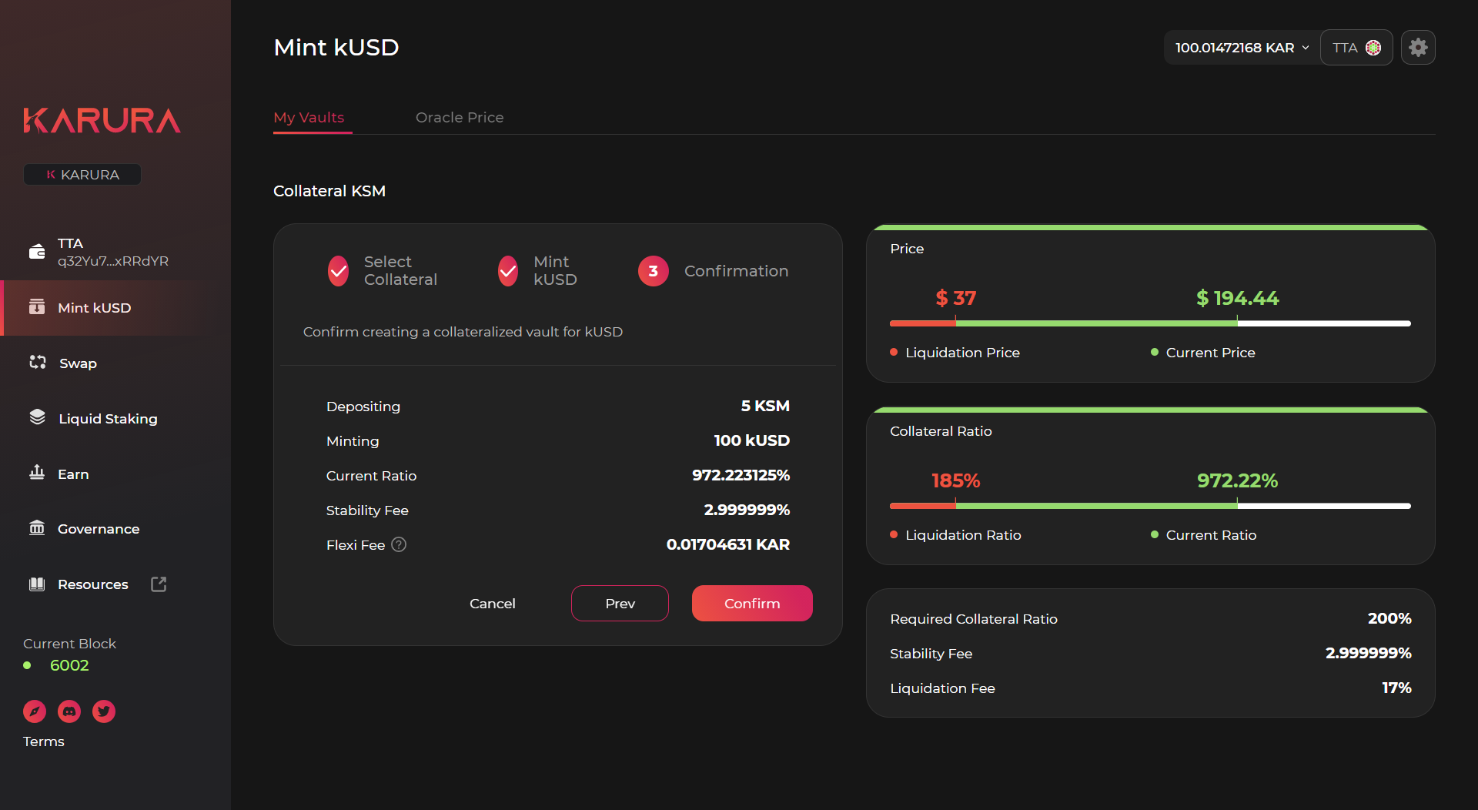Cancel the vault creation
This screenshot has height=810, width=1478.
[x=493, y=604]
